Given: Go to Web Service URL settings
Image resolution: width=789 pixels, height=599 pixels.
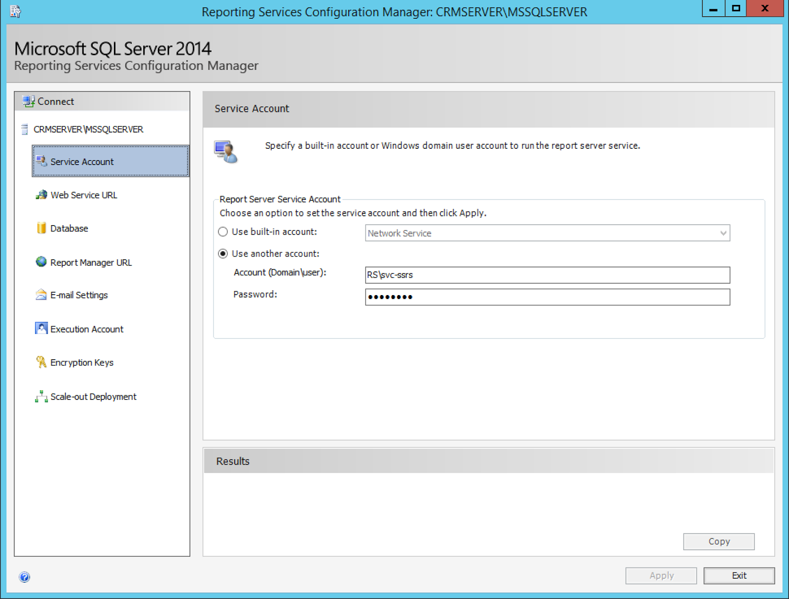Looking at the screenshot, I should point(84,195).
